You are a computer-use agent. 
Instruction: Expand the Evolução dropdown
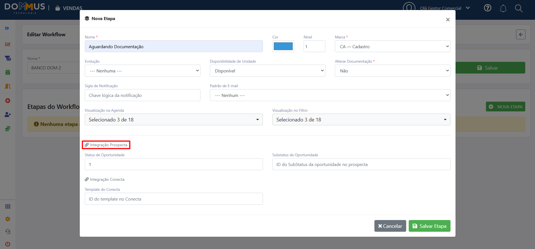(x=142, y=71)
